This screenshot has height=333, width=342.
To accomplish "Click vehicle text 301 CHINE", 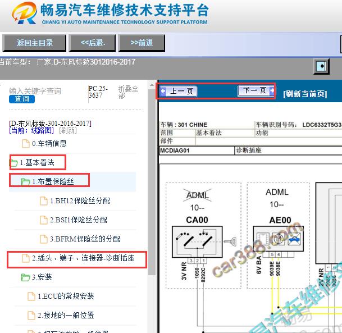I will coord(193,125).
